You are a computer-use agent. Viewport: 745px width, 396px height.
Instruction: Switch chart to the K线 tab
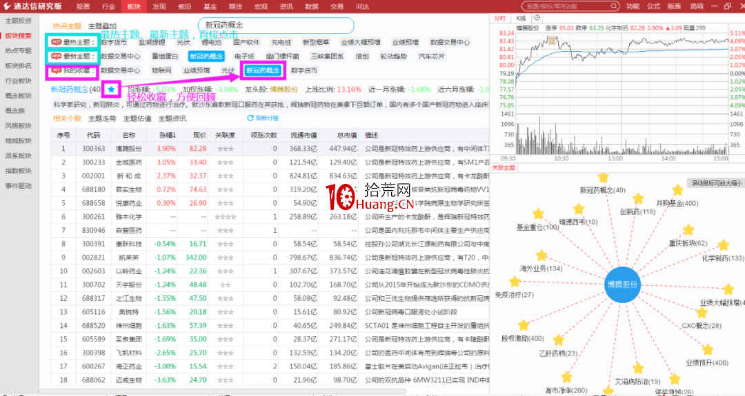click(521, 18)
